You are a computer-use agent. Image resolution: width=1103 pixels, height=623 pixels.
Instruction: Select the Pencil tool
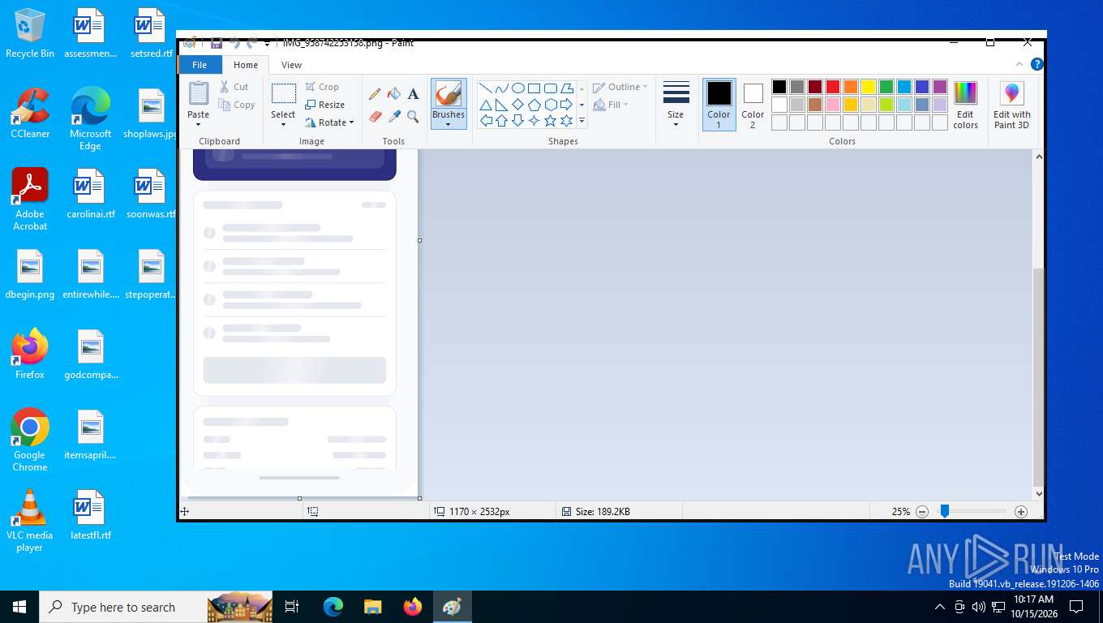[x=375, y=94]
